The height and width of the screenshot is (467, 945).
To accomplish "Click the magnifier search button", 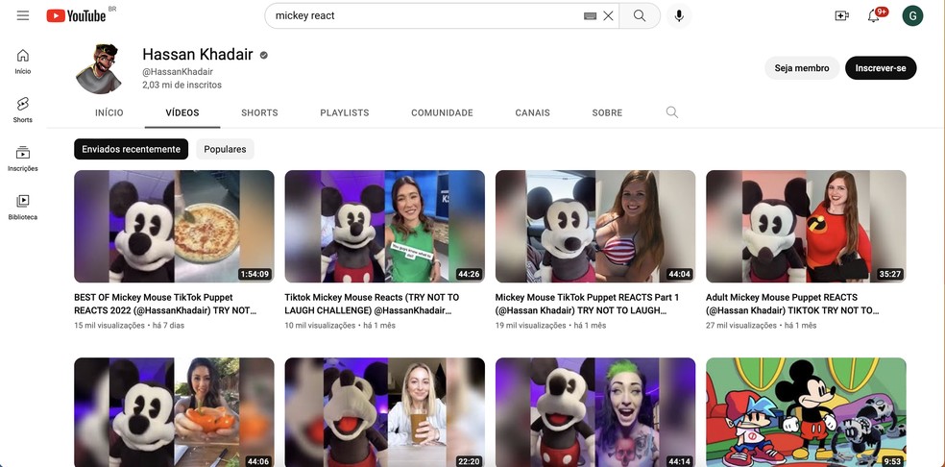I will (640, 15).
